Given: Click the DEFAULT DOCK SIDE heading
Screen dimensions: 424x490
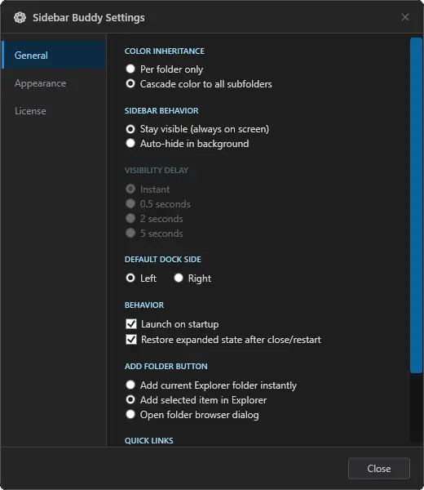Looking at the screenshot, I should pos(162,260).
